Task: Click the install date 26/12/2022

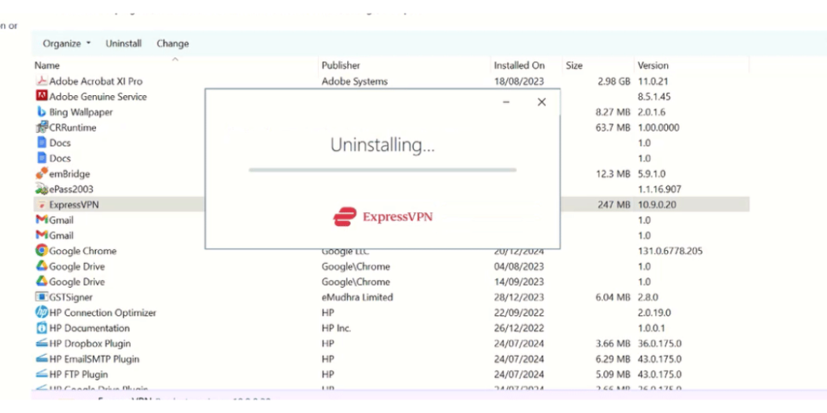Action: pos(518,327)
